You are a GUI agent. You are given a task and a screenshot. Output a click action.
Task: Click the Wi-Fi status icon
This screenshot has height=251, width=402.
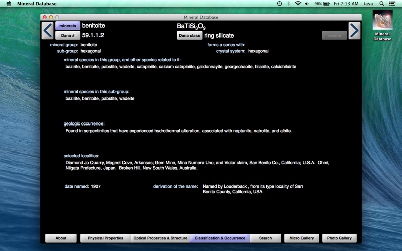coord(298,4)
